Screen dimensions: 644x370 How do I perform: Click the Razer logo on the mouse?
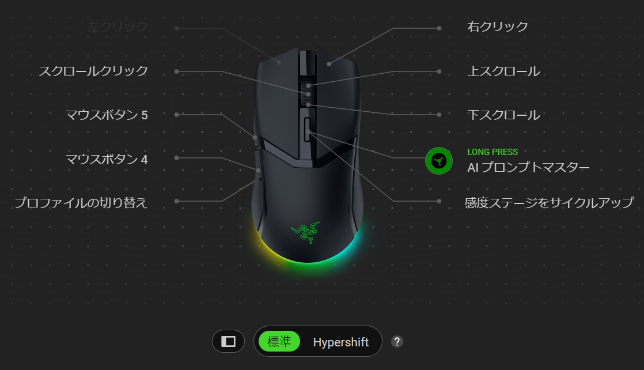305,233
